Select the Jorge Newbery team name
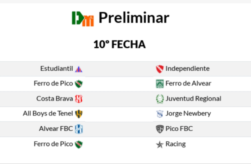 tap(188, 114)
